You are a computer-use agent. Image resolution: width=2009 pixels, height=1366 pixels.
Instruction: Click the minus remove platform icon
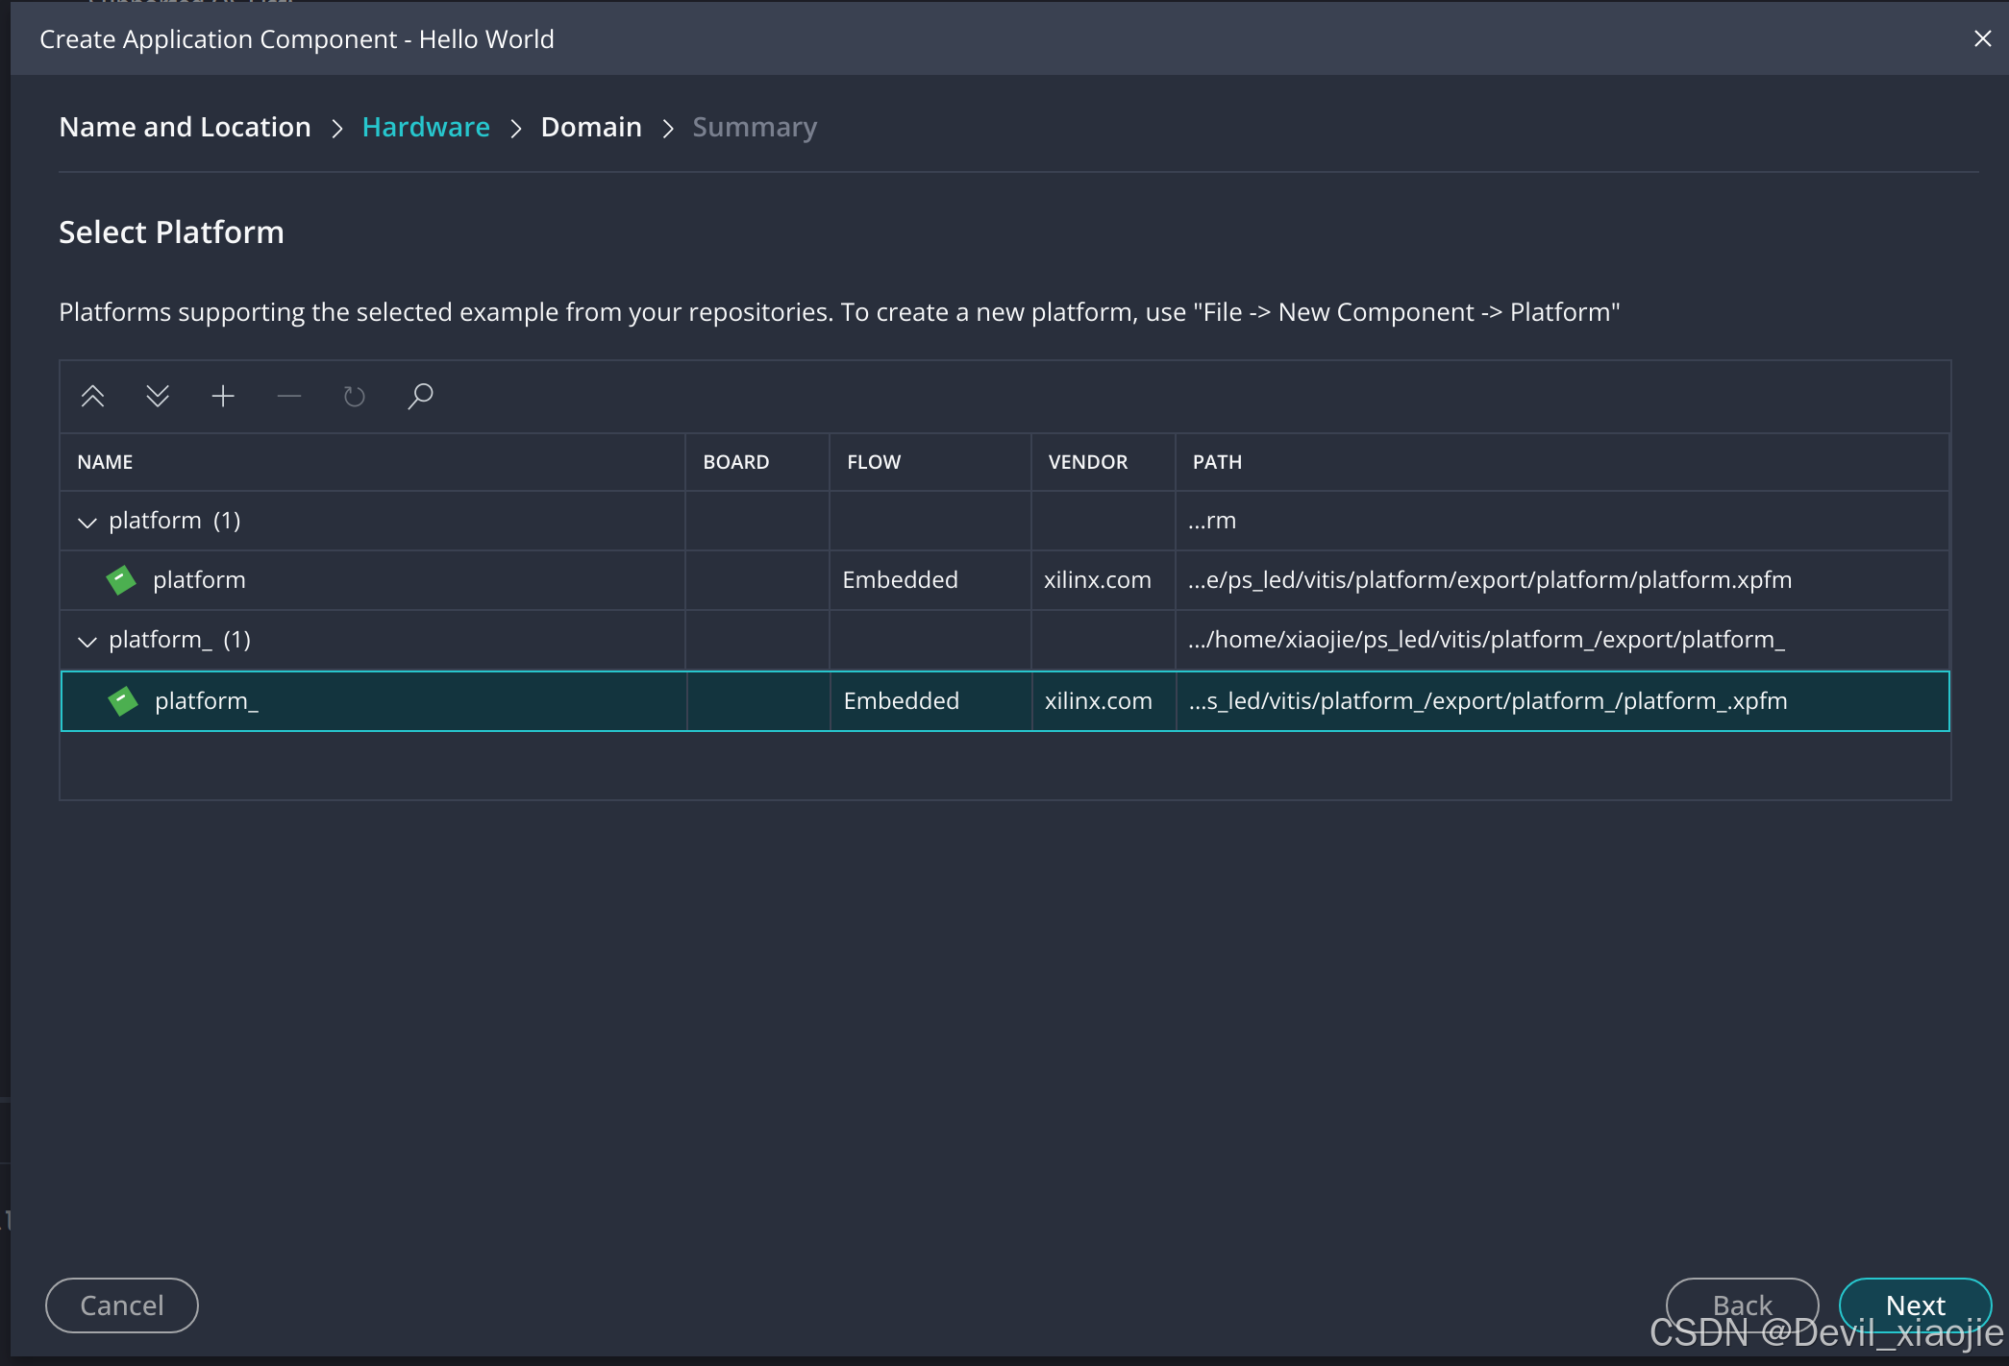pos(288,396)
